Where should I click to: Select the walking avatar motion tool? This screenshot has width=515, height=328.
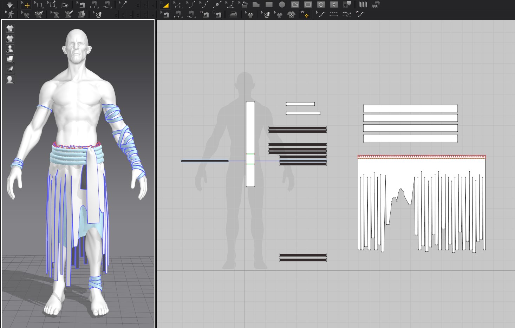tap(11, 14)
